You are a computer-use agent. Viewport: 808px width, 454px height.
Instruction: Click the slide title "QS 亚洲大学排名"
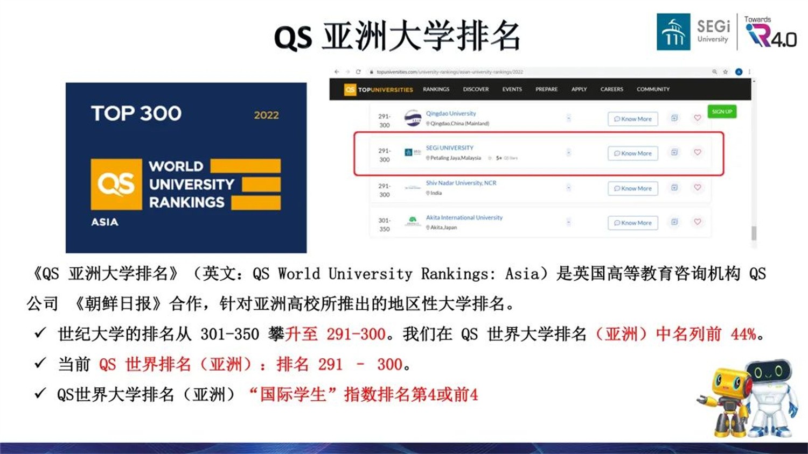point(397,37)
